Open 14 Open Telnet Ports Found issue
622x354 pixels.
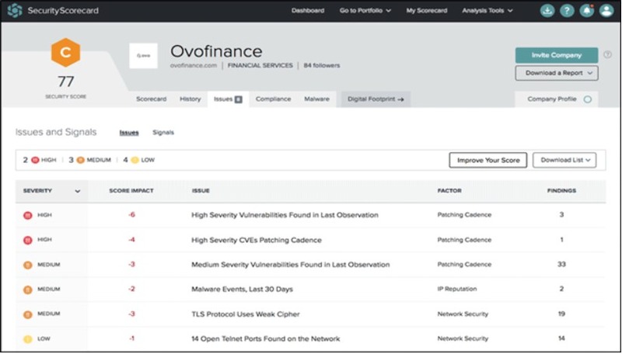click(266, 339)
